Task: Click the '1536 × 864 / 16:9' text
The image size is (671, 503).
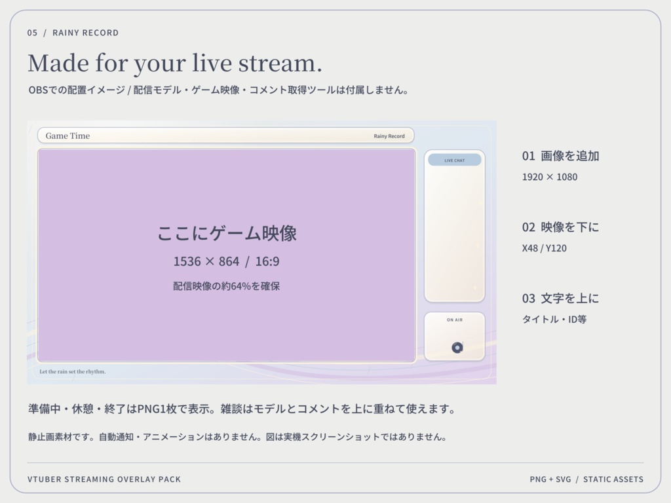Action: (226, 261)
